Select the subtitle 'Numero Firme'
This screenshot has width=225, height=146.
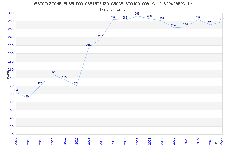113,10
